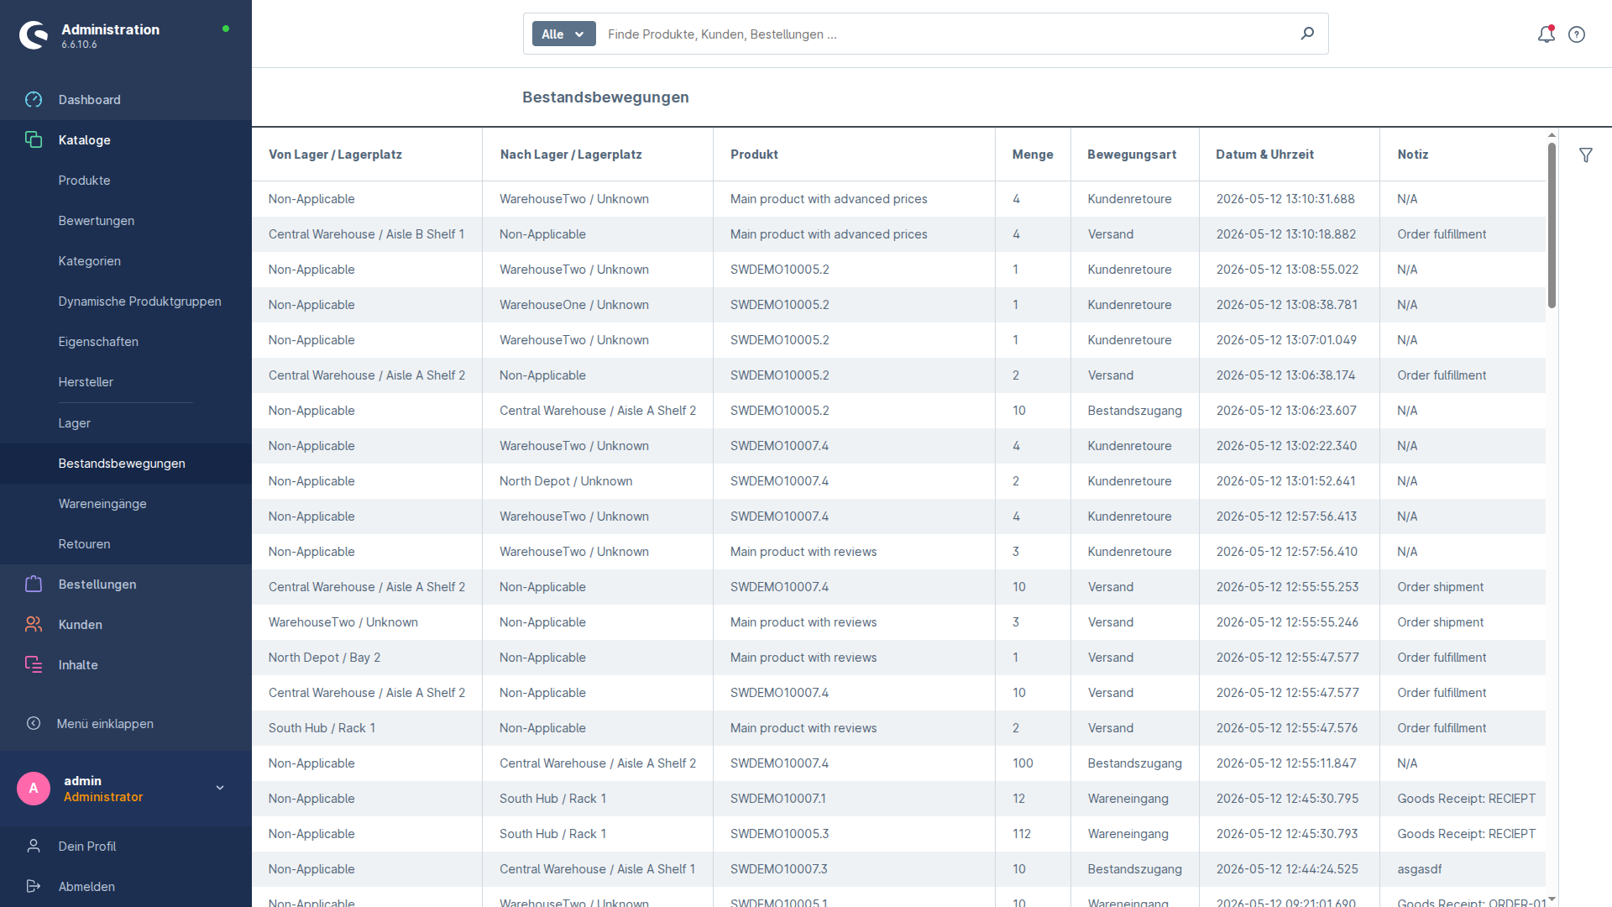The image size is (1612, 907).
Task: Click the admin avatar circle
Action: [34, 789]
